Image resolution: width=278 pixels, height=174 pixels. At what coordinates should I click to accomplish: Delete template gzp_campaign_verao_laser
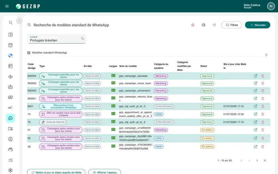(263, 83)
